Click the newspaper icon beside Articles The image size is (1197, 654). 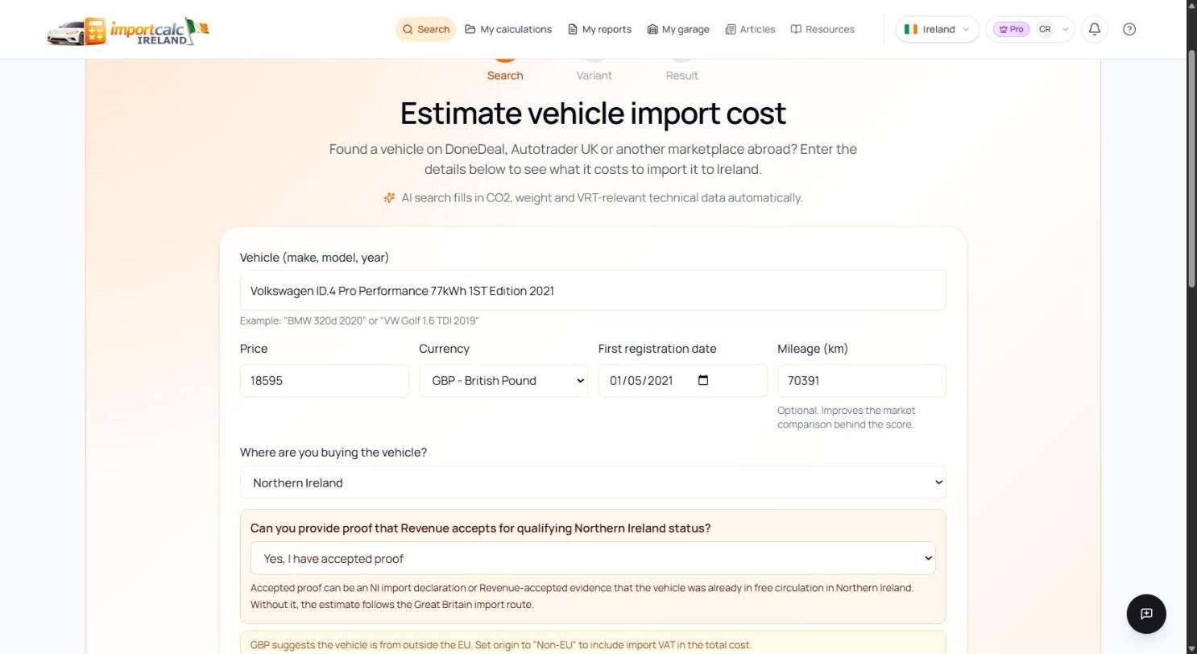point(731,29)
